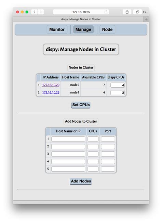Image resolution: width=162 pixels, height=223 pixels.
Task: Click CPUs field in add-nodes row 4
Action: (x=93, y=162)
